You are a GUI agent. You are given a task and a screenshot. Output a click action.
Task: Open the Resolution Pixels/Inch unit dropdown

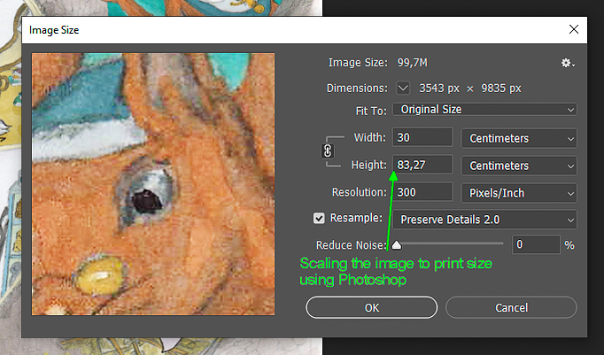click(x=519, y=193)
